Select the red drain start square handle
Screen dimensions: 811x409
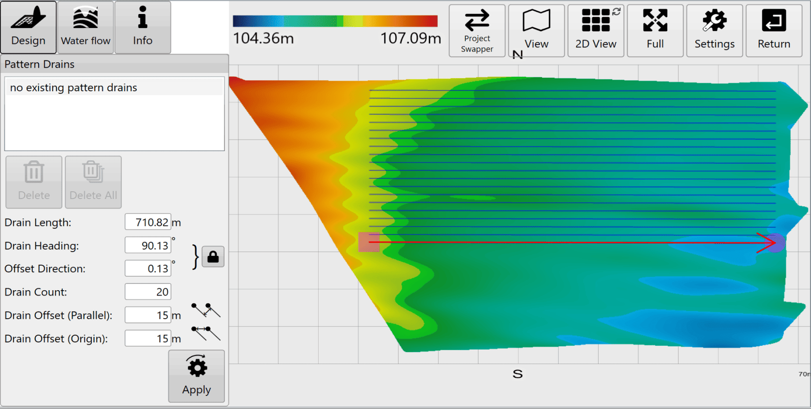369,242
